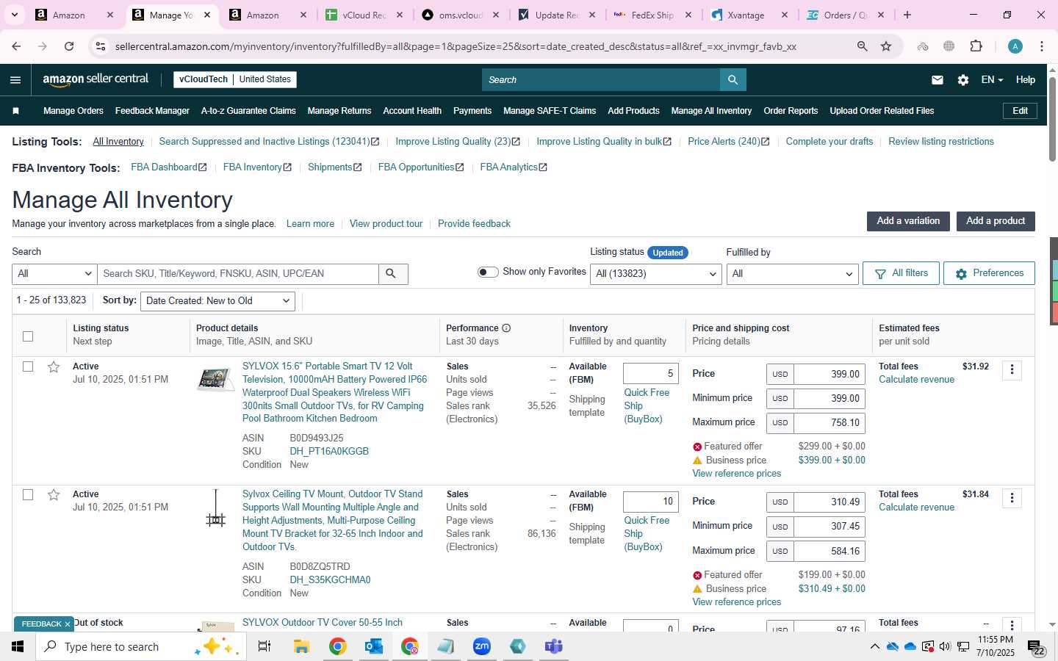Favorite the Sylvox Ceiling TV Mount star
The image size is (1058, 661).
pos(54,495)
